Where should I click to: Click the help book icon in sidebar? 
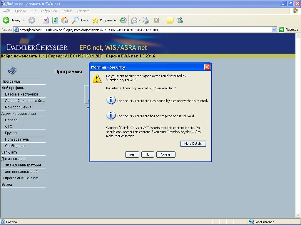click(x=12, y=70)
